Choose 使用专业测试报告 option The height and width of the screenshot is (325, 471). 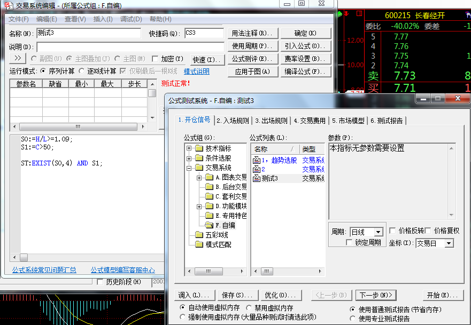pos(353,319)
